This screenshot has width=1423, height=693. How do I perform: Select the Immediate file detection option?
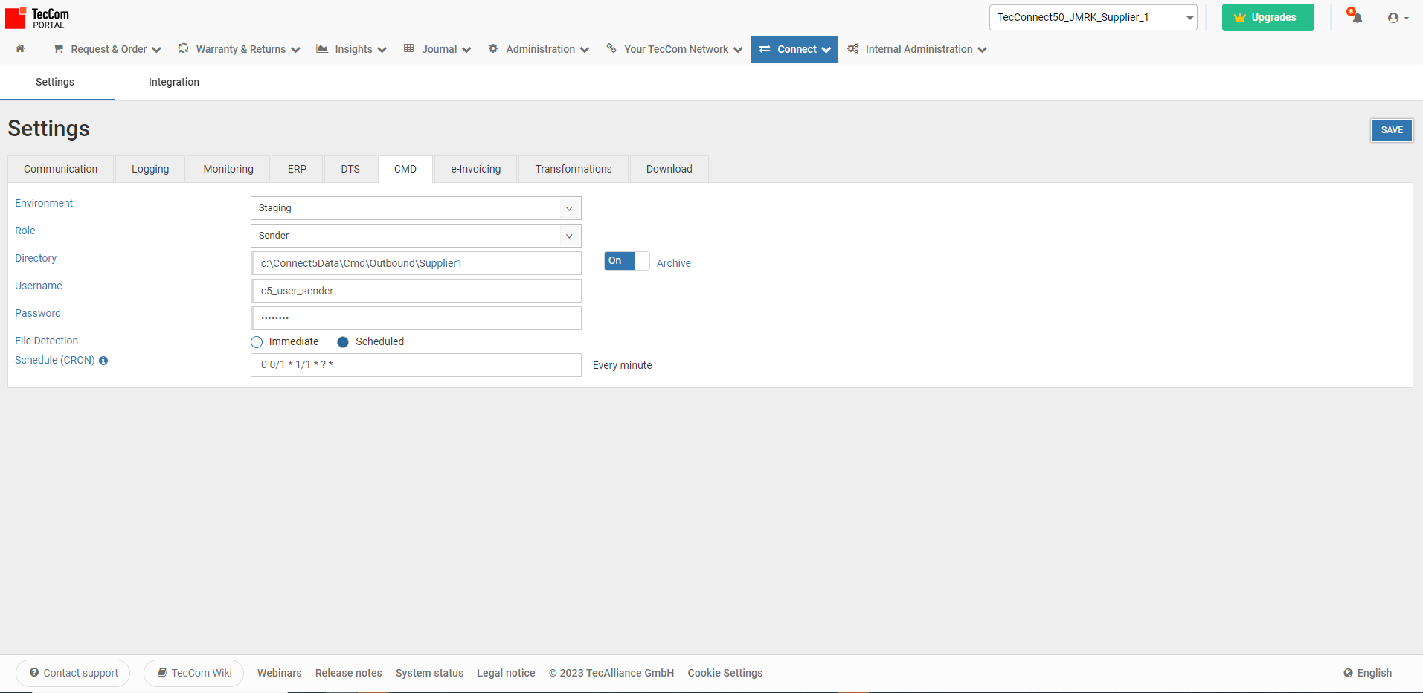(257, 342)
